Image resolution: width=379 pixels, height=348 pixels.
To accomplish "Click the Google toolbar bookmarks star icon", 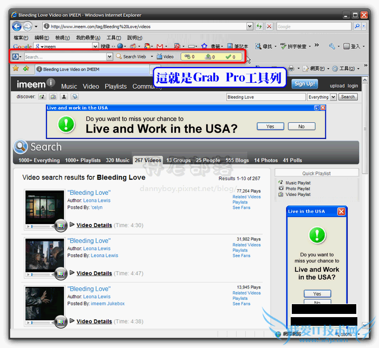I will (204, 46).
